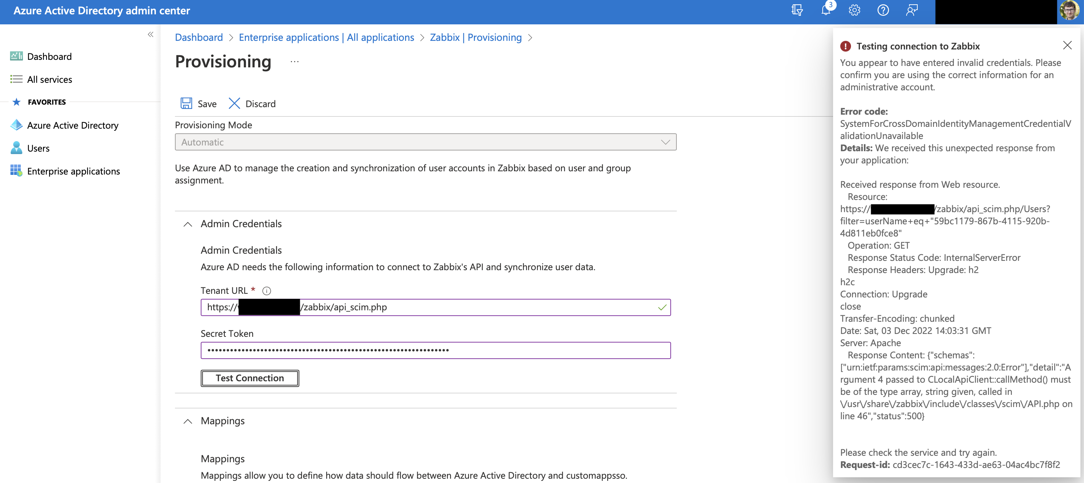Image resolution: width=1084 pixels, height=483 pixels.
Task: Click the FAVORITES label in sidebar
Action: pyautogui.click(x=47, y=102)
